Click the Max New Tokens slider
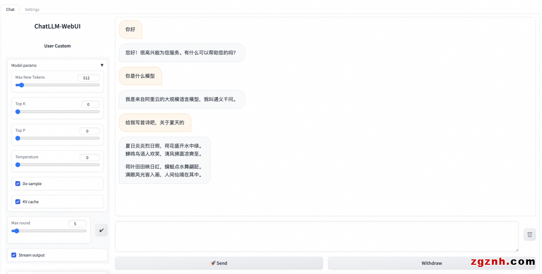Image resolution: width=542 pixels, height=274 pixels. point(57,85)
